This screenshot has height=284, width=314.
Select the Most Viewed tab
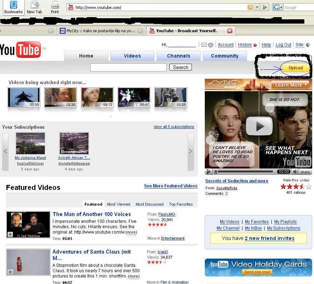coord(119,204)
